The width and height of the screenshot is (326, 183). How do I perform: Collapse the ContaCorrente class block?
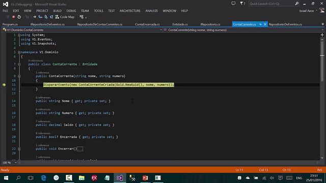[19, 65]
